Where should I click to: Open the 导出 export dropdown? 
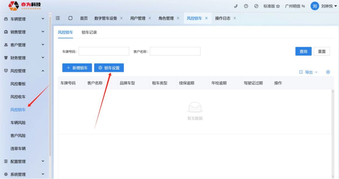308,72
